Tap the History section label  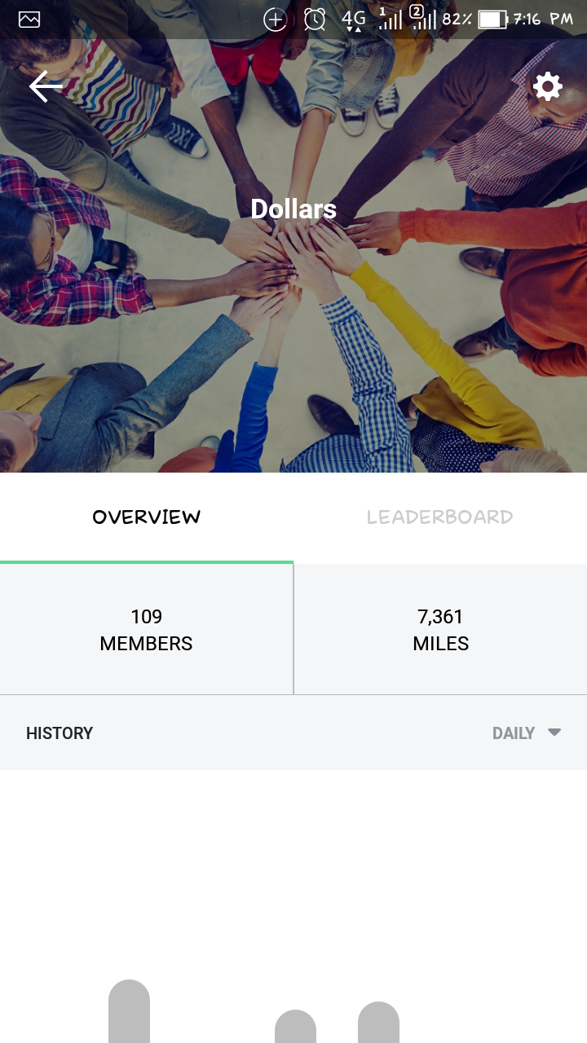point(60,733)
